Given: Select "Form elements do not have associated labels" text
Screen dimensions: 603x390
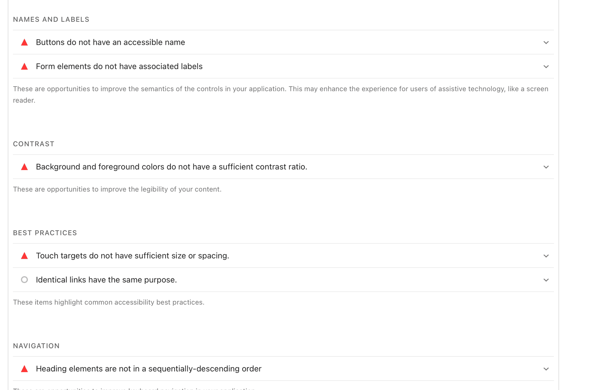Looking at the screenshot, I should point(119,67).
